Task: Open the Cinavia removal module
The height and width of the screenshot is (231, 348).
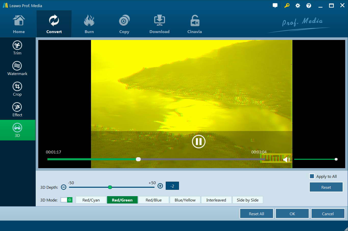Action: (195, 24)
